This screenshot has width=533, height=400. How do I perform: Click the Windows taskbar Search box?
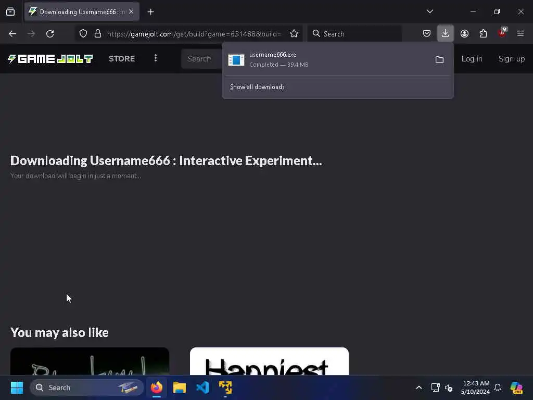tap(87, 387)
